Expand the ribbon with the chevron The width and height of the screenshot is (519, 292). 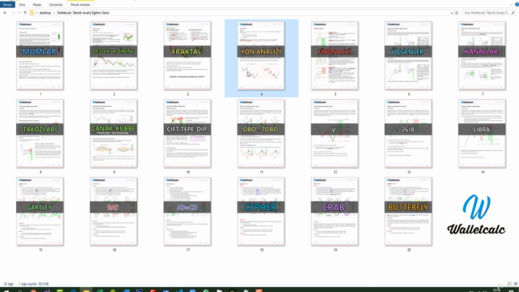(511, 5)
